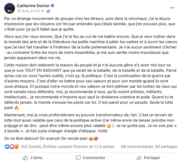Click the red heart reaction icon
The height and width of the screenshot is (163, 181).
click(12, 146)
